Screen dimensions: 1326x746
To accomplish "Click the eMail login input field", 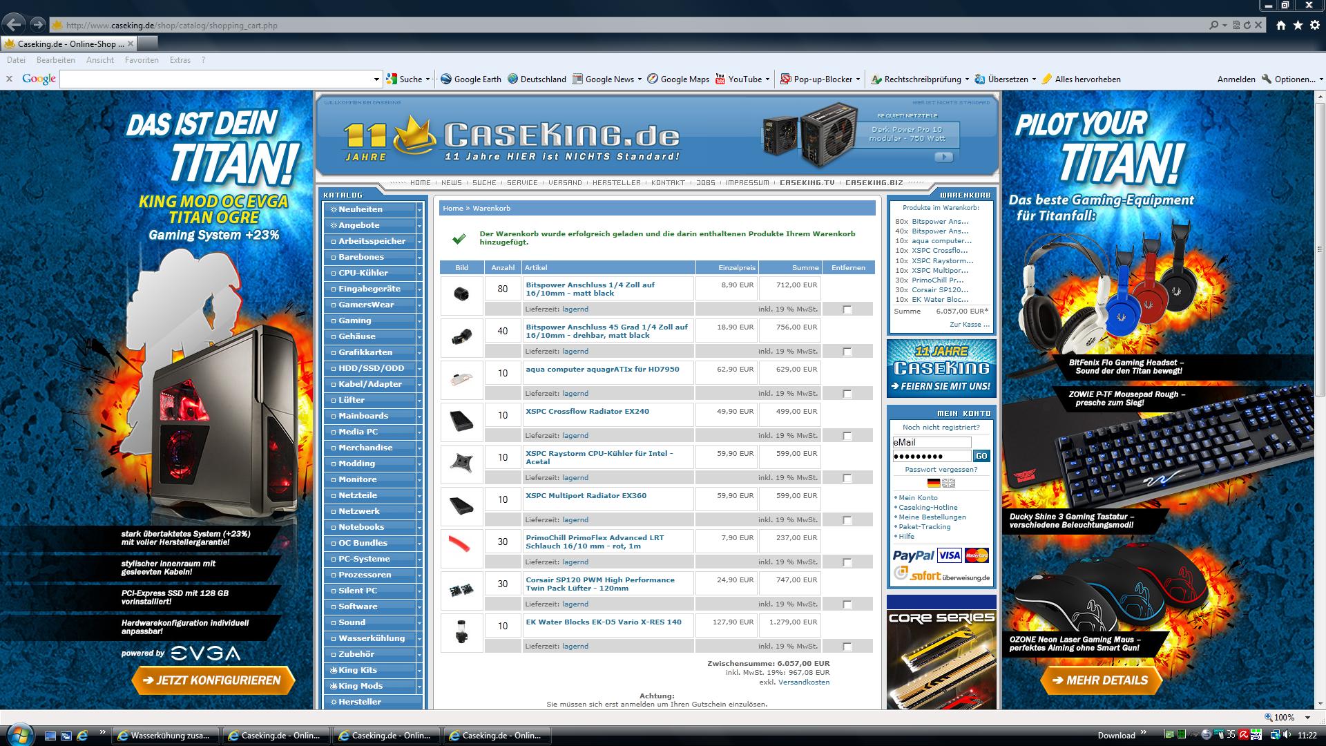I will (x=932, y=442).
